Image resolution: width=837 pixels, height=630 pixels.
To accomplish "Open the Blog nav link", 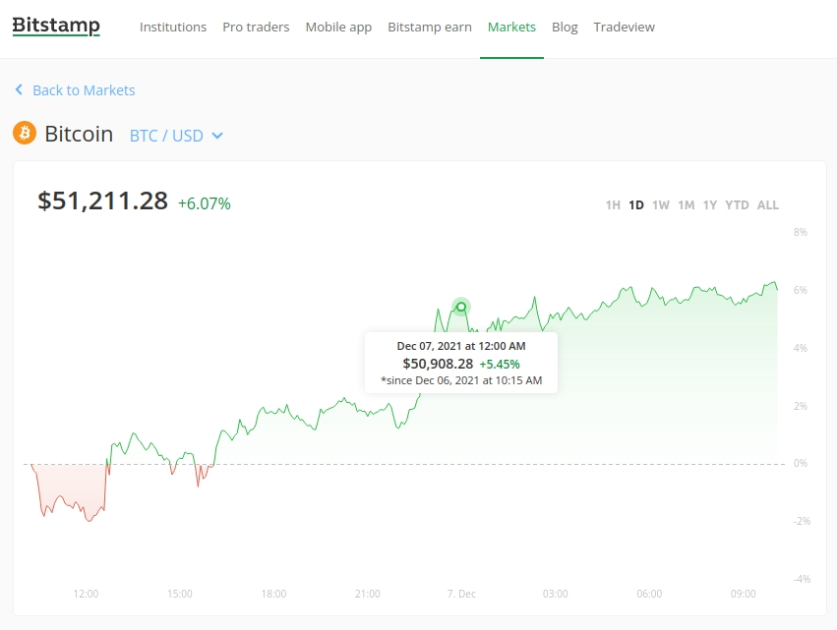I will (x=565, y=28).
